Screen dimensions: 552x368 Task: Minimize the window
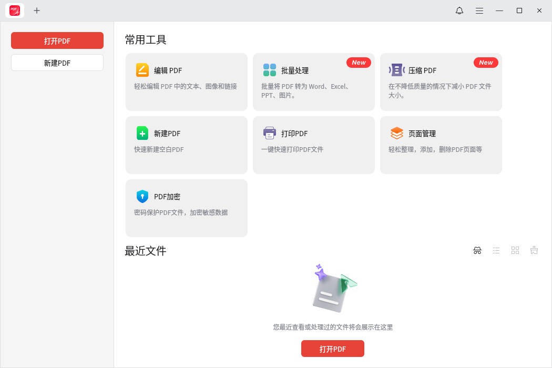[499, 11]
